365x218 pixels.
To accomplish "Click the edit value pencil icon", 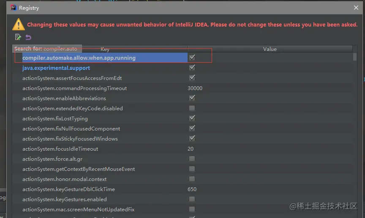I will tap(18, 37).
